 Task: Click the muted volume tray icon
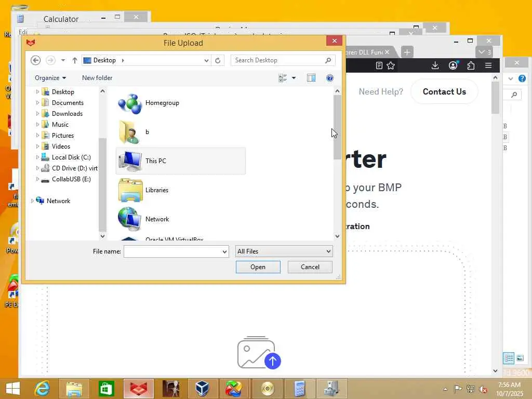(x=483, y=389)
